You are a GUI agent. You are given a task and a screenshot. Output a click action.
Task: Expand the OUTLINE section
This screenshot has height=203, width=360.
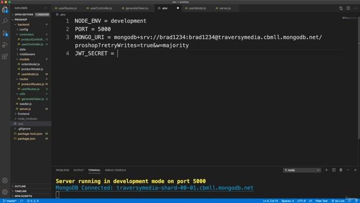click(x=31, y=186)
